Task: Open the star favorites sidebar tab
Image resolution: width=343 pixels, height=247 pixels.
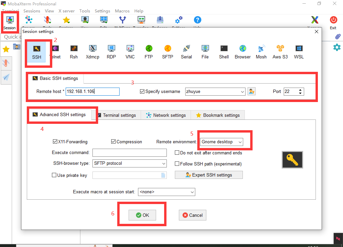Action: click(6, 49)
